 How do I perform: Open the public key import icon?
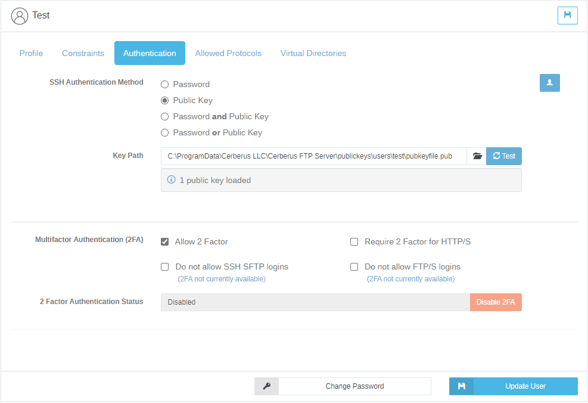click(549, 82)
